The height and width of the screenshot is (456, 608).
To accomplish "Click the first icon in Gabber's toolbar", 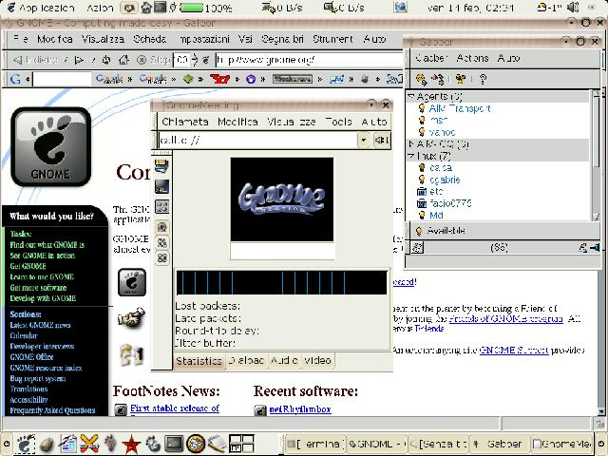I will [422, 79].
